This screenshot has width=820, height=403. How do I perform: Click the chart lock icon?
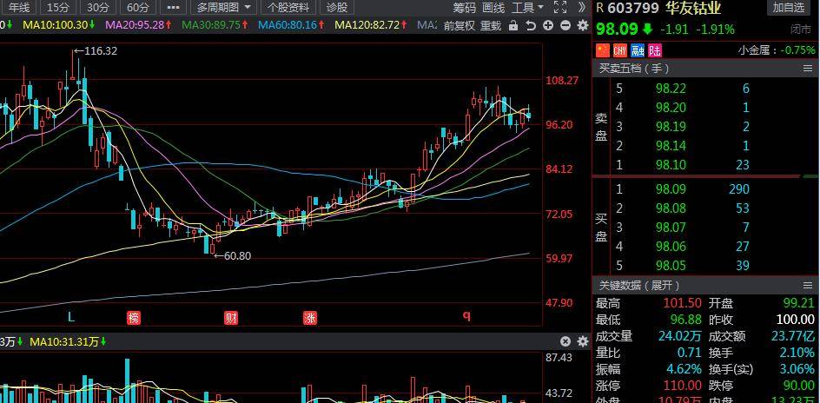click(513, 25)
